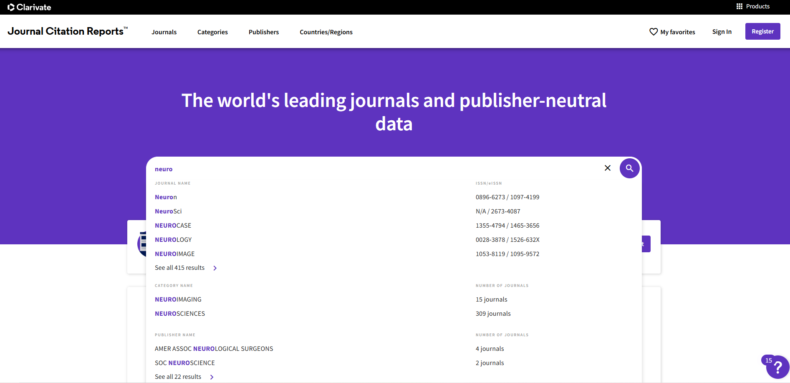Viewport: 790px width, 383px height.
Task: Open the help question mark widget
Action: pos(778,368)
